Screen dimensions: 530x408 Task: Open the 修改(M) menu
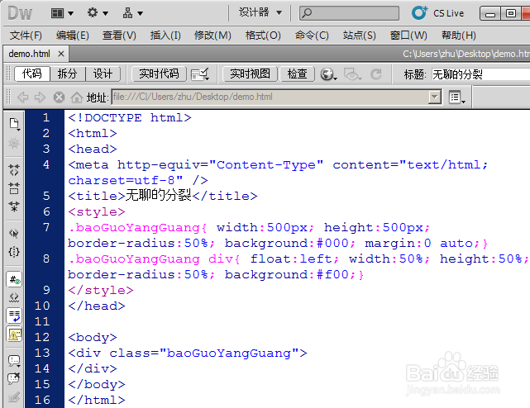(x=212, y=36)
